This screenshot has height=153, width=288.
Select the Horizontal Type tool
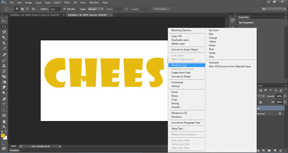[x=4, y=104]
